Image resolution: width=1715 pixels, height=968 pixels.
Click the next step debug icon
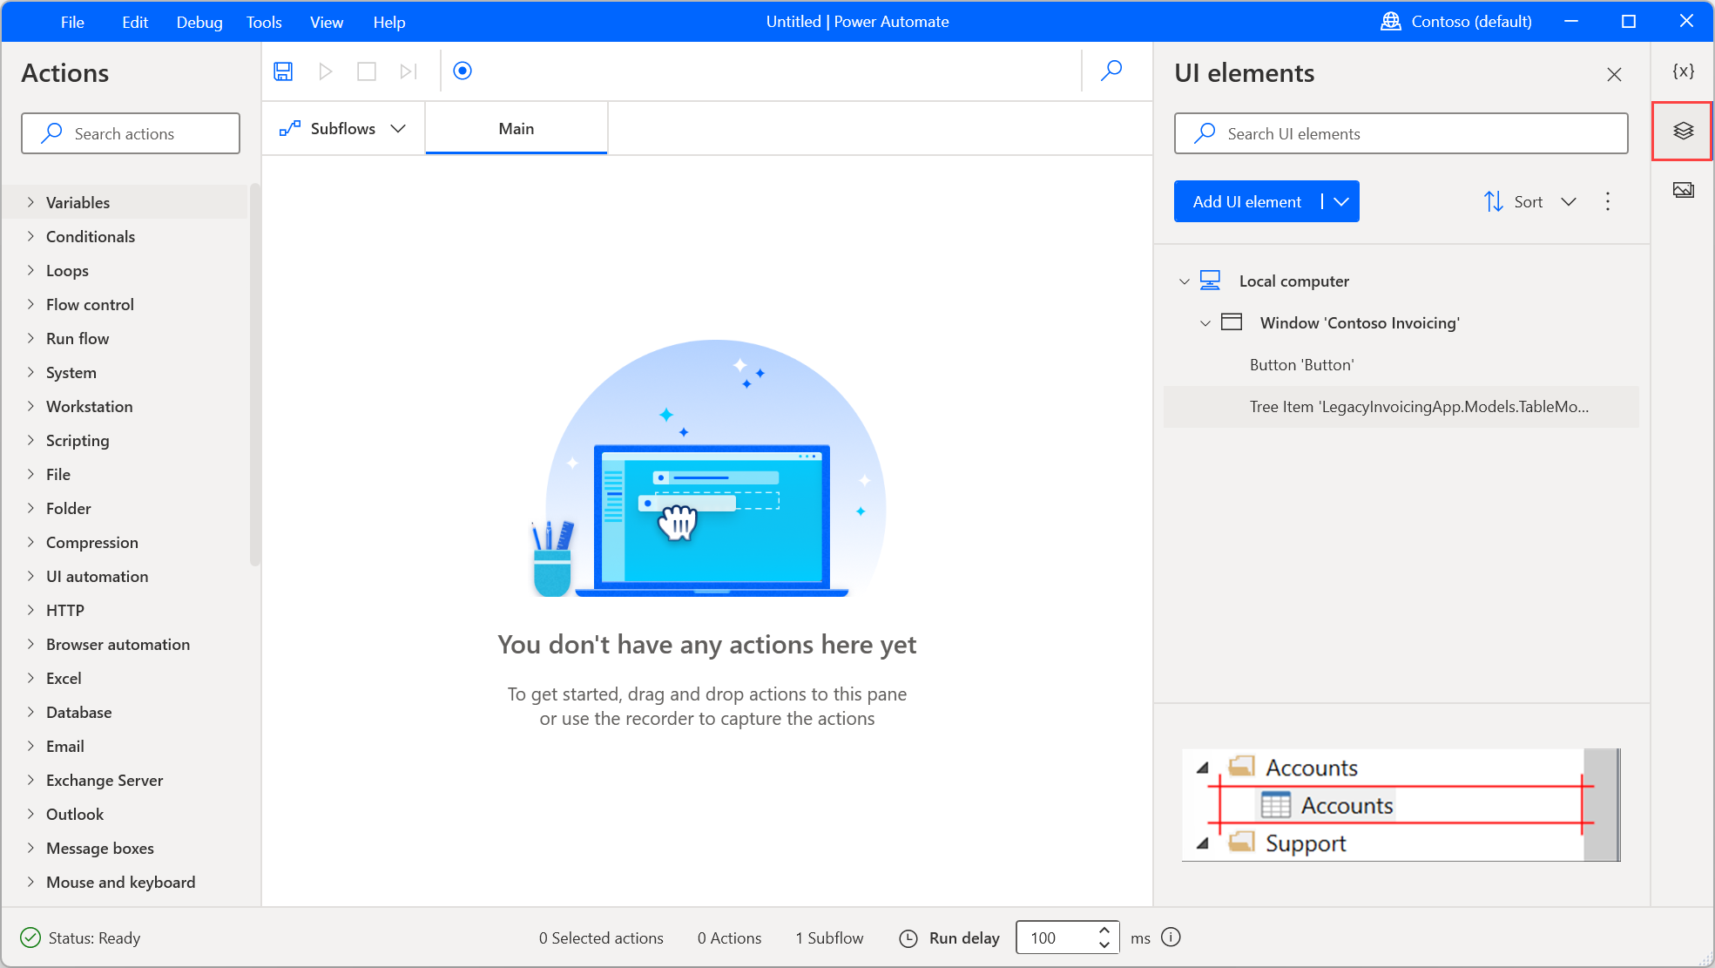click(408, 71)
